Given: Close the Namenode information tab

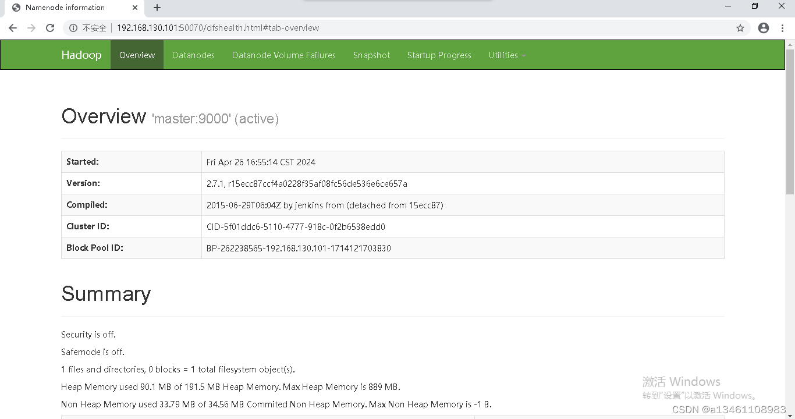Looking at the screenshot, I should click(135, 8).
